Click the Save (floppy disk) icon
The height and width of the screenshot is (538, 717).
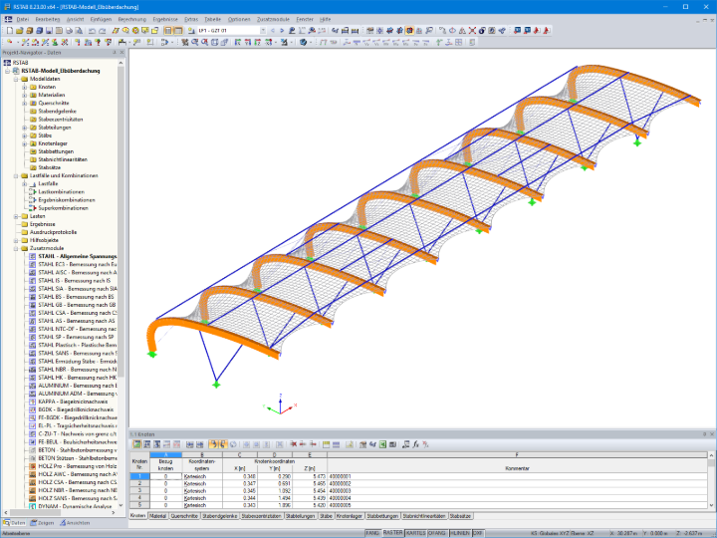pos(49,31)
